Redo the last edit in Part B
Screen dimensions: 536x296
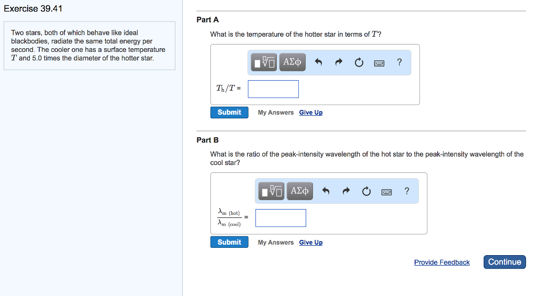[x=345, y=192]
